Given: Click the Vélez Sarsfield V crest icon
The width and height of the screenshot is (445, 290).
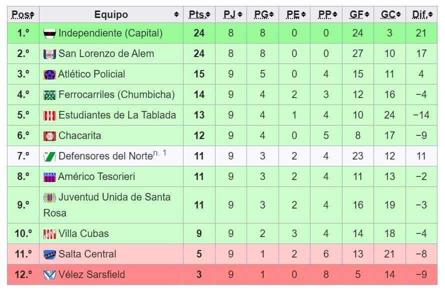Looking at the screenshot, I should [49, 274].
